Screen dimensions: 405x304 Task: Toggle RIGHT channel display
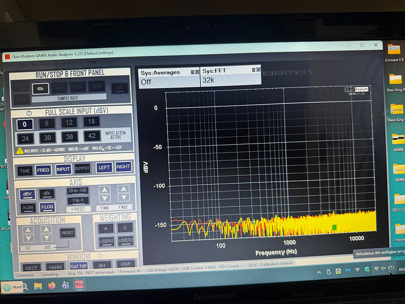[123, 167]
